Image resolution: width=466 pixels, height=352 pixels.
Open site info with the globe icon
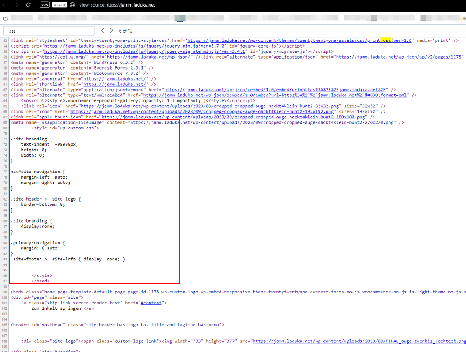pos(73,5)
